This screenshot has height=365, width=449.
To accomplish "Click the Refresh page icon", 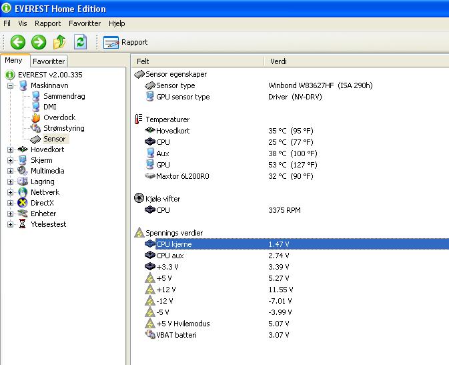I will pos(81,42).
